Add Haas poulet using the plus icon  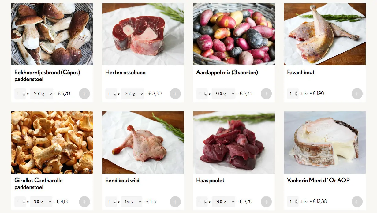click(x=266, y=202)
